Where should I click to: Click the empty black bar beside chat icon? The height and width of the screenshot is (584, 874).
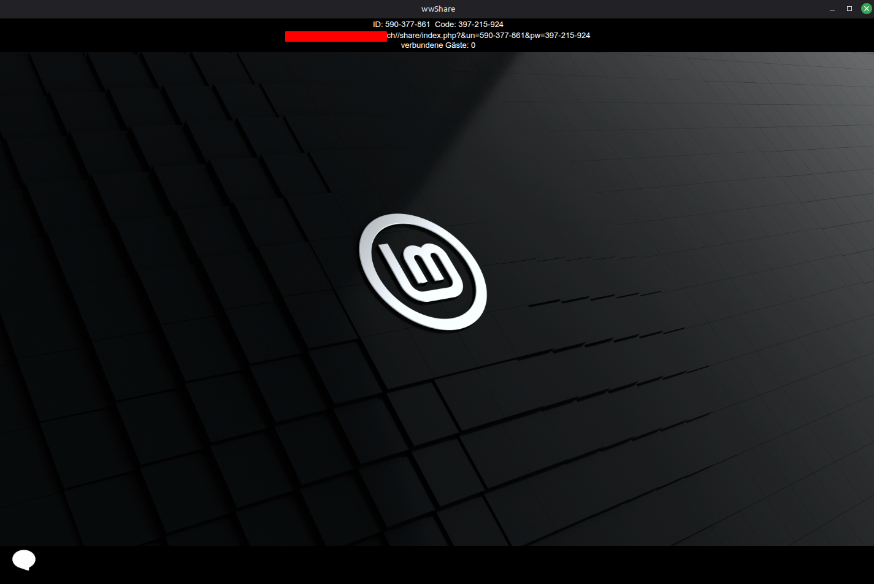(429, 564)
